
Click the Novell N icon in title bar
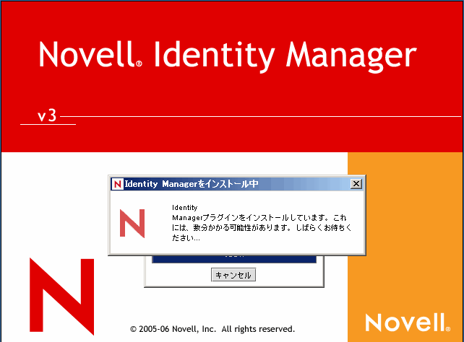(118, 184)
